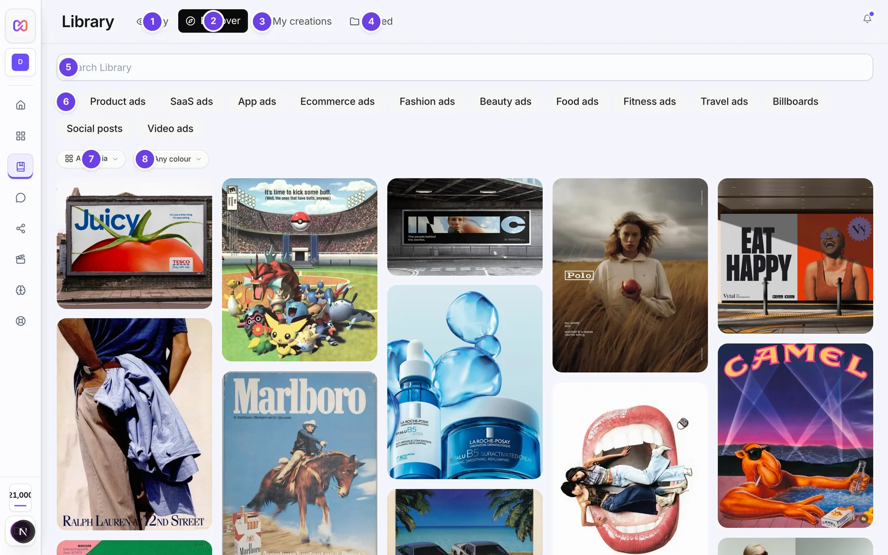This screenshot has width=888, height=555.
Task: Filter by SaaS ads
Action: tap(191, 102)
